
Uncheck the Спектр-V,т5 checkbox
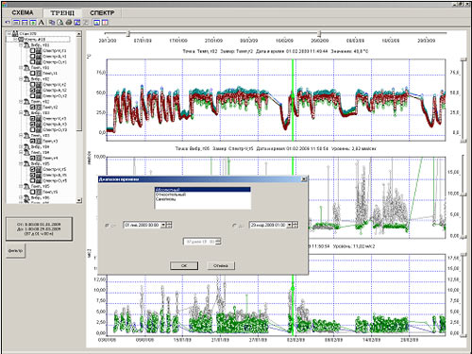[x=32, y=169]
